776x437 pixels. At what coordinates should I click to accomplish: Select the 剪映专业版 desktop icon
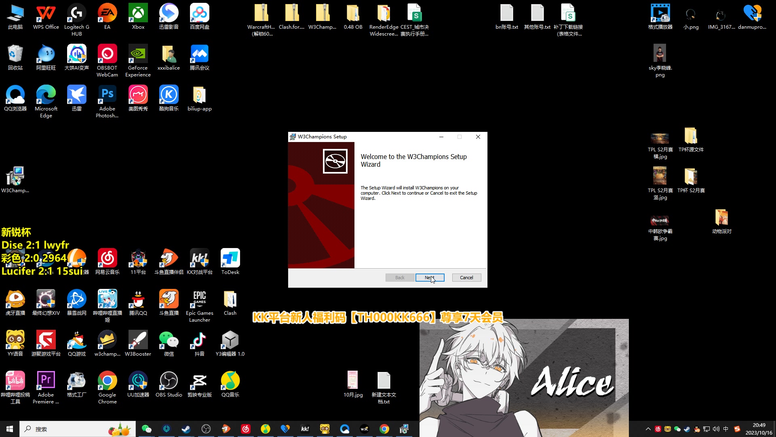pyautogui.click(x=200, y=385)
